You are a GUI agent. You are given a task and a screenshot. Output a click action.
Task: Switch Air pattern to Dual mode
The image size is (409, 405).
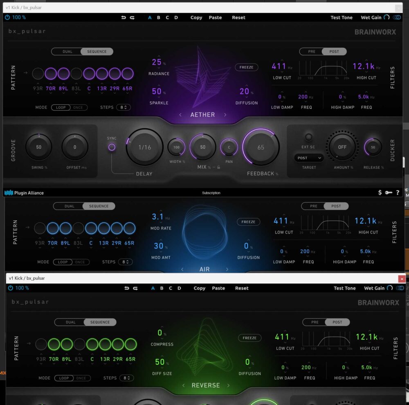pos(69,206)
